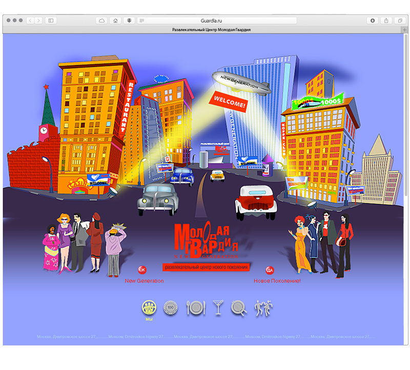
Task: Click the down-arrow toolbar button beside Home
Action: (129, 20)
